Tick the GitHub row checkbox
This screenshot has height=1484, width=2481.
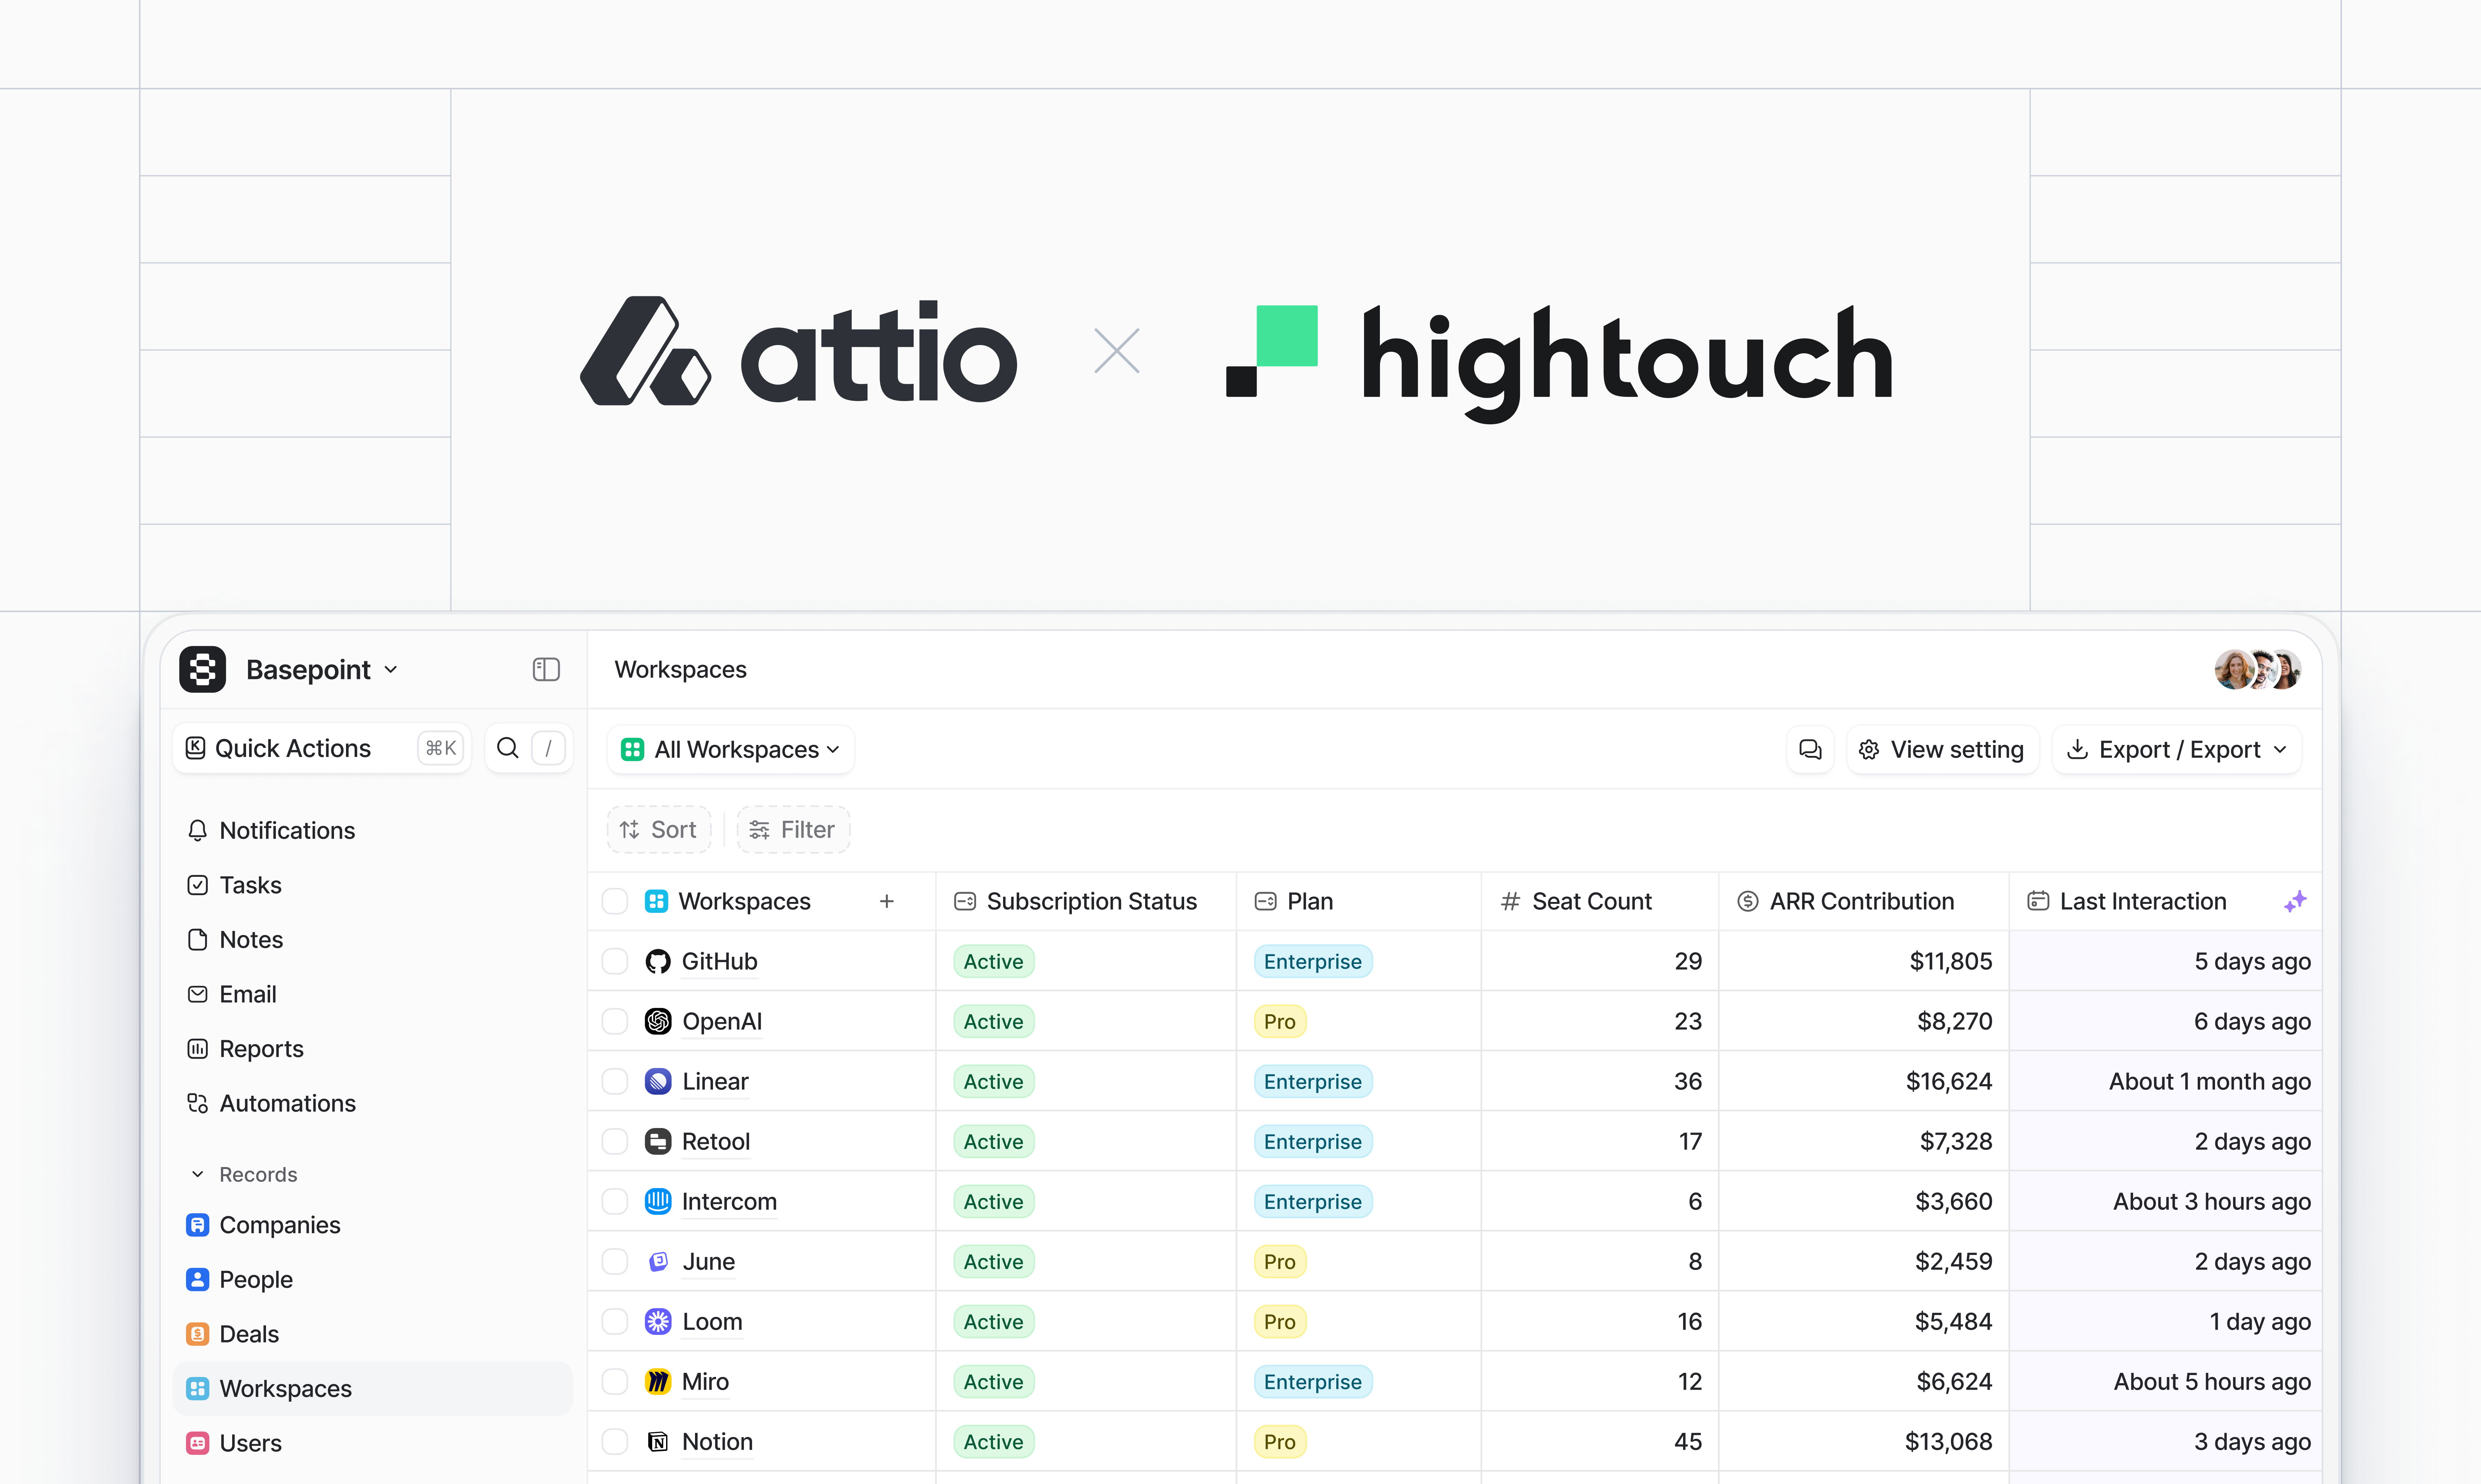click(614, 961)
